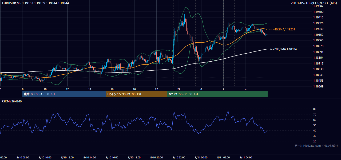Click hour tick '8' above session bars

[23, 89]
